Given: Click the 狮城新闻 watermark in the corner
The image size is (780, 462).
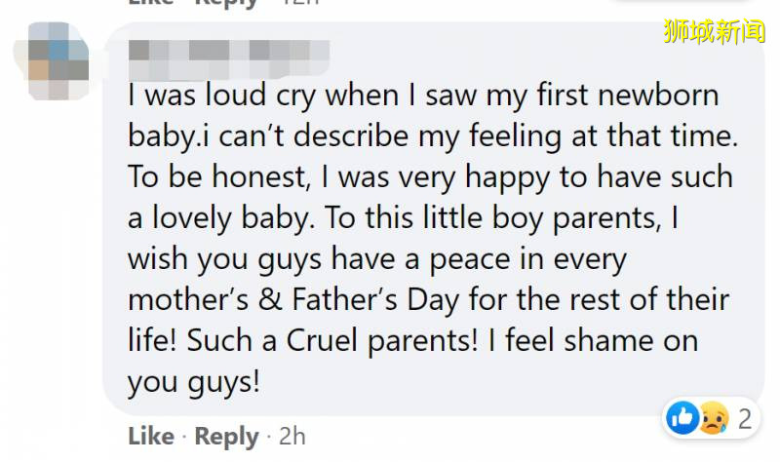Looking at the screenshot, I should (715, 32).
